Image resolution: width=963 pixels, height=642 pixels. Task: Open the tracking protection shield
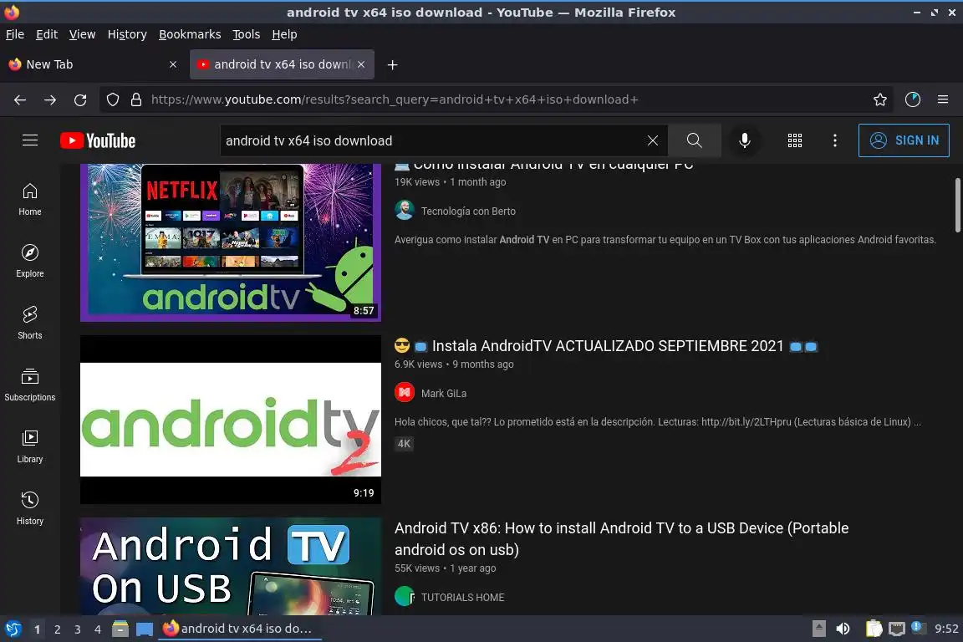pyautogui.click(x=112, y=99)
